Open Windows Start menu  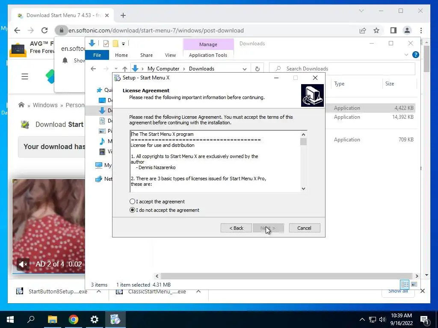coord(10,319)
